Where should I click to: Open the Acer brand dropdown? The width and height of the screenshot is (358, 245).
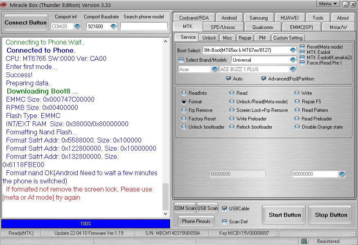[x=214, y=69]
